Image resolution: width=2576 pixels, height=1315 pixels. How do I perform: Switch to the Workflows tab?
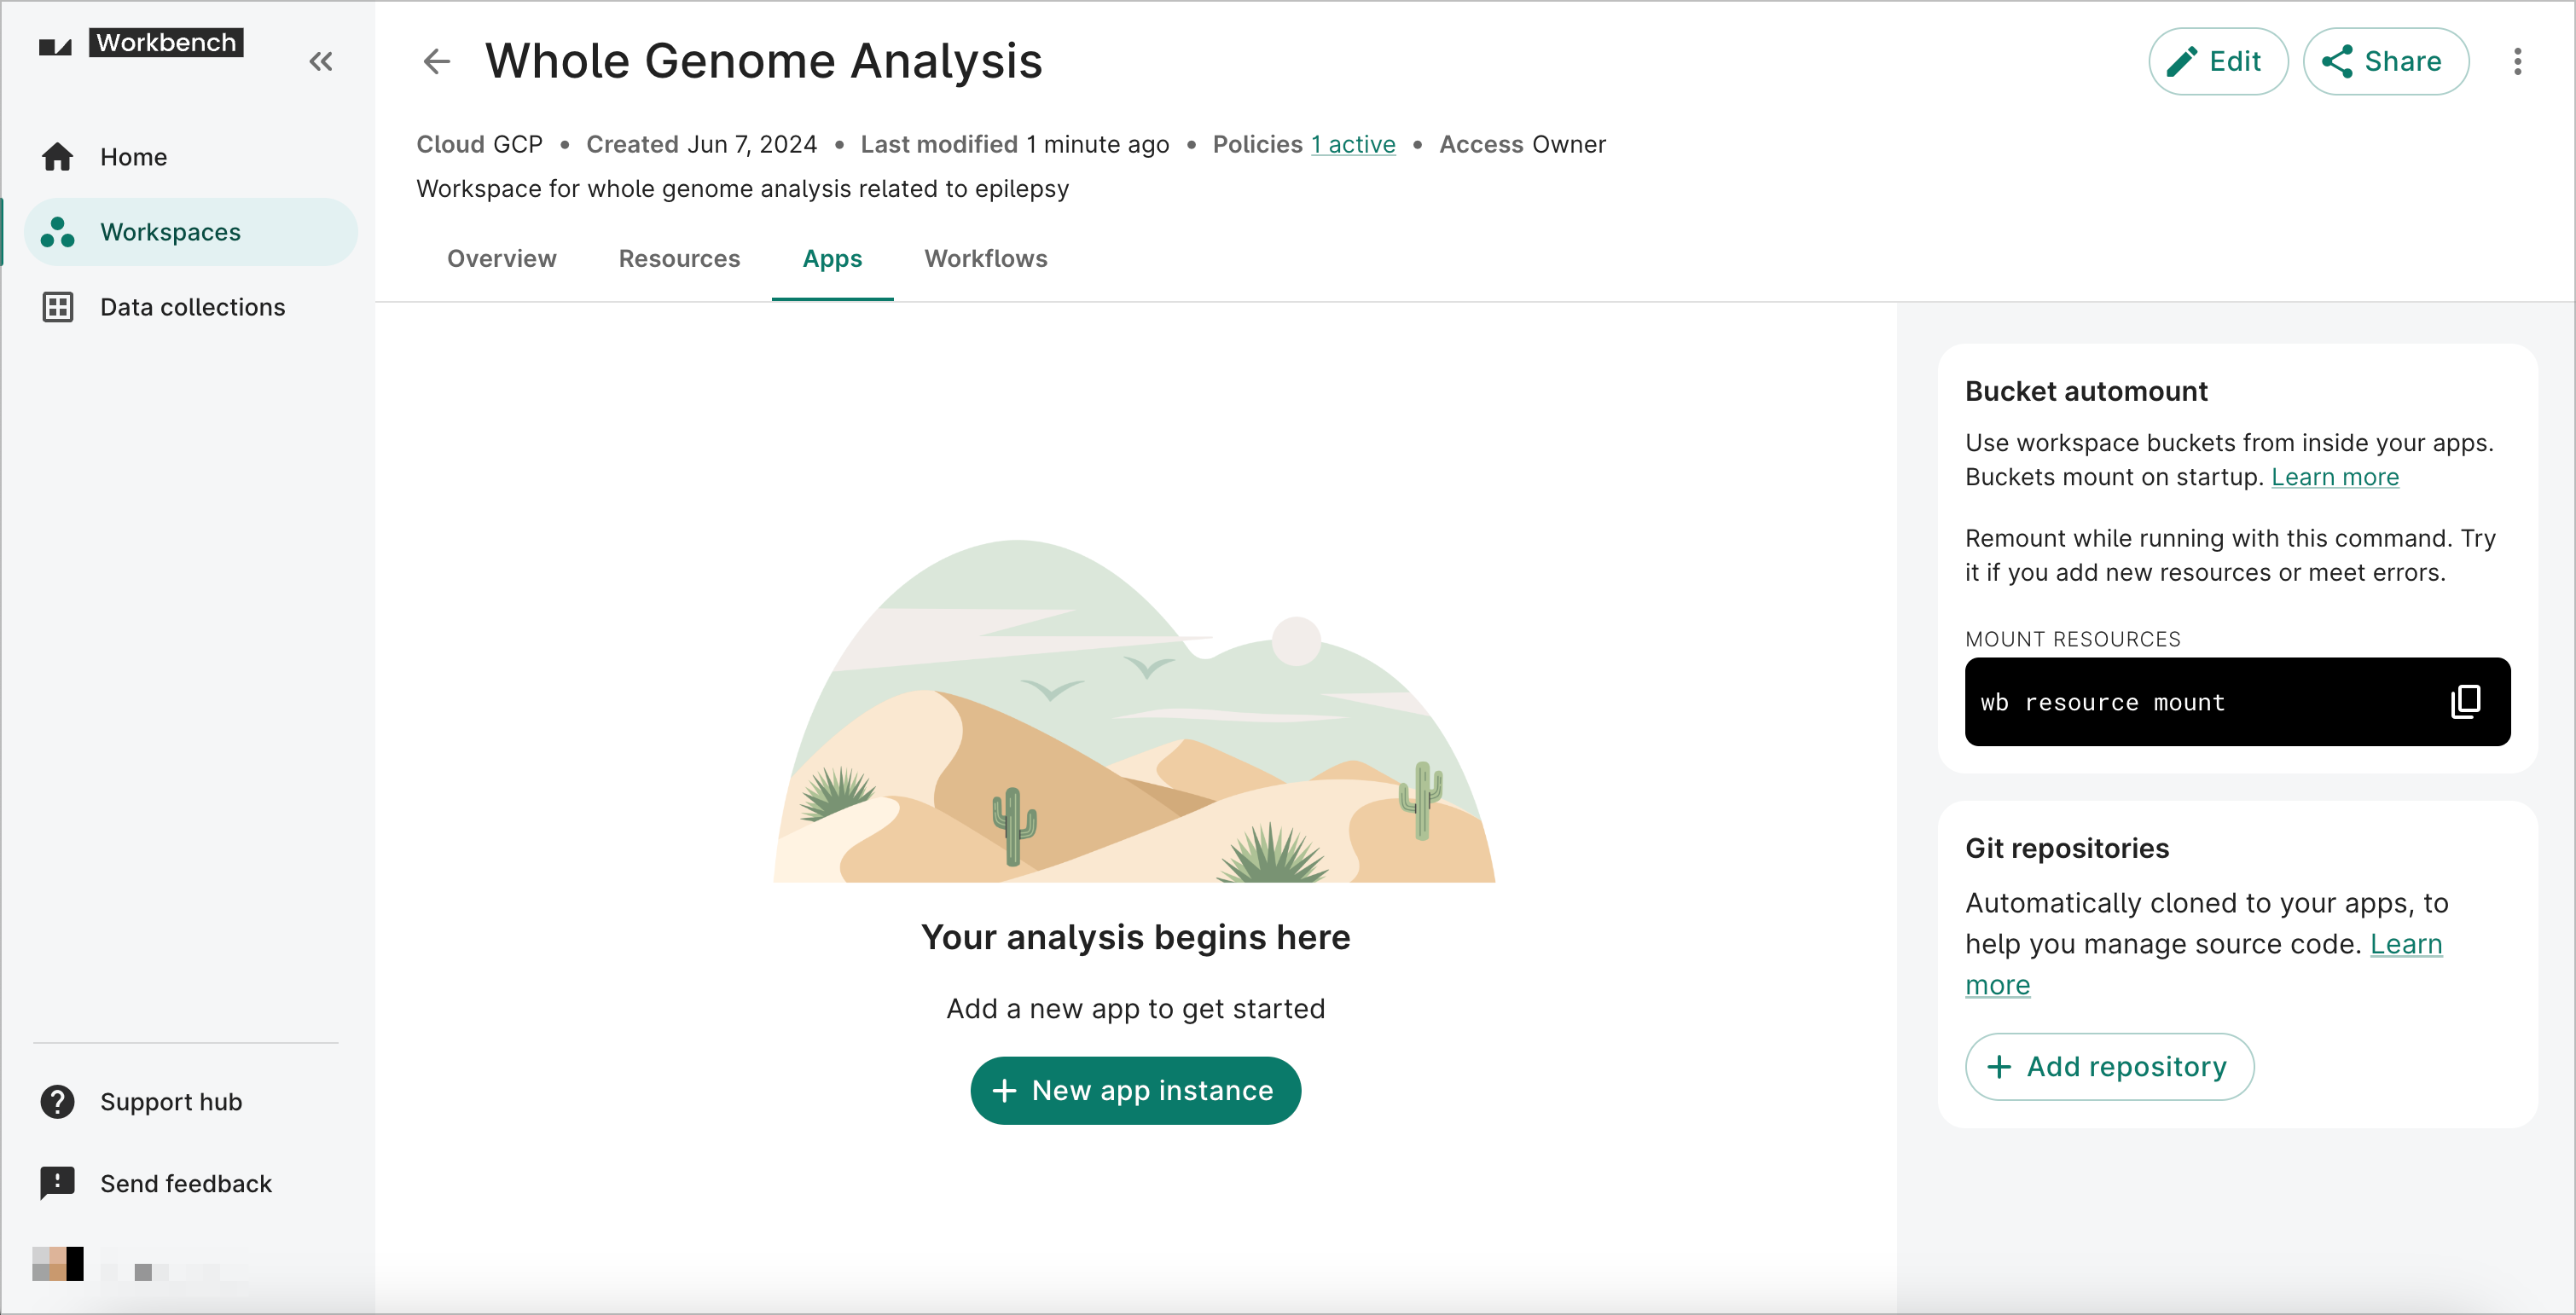[986, 258]
